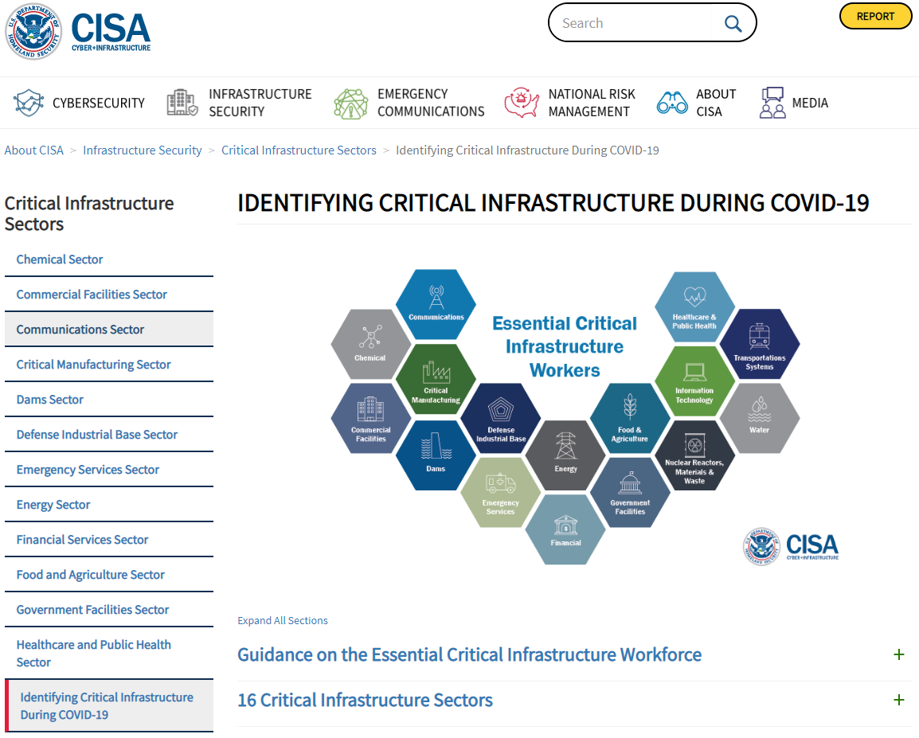Viewport: 919px width, 738px height.
Task: Open Government Facilities Sector sidebar link
Action: [x=92, y=610]
